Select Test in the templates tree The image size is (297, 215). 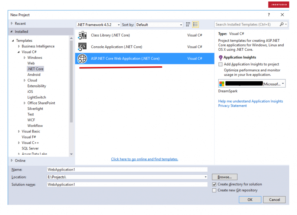tap(30, 114)
